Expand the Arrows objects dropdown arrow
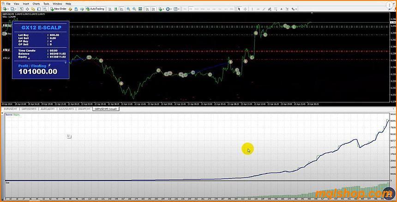Screen dimensions: 397x202 [x=296, y=9]
